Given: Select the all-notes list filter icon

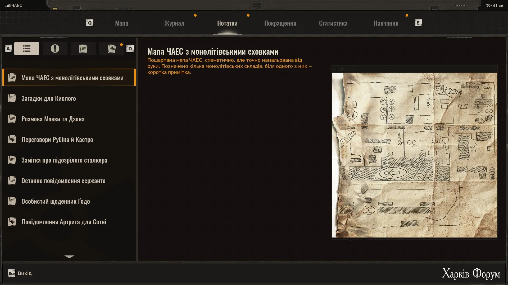Looking at the screenshot, I should click(x=27, y=49).
